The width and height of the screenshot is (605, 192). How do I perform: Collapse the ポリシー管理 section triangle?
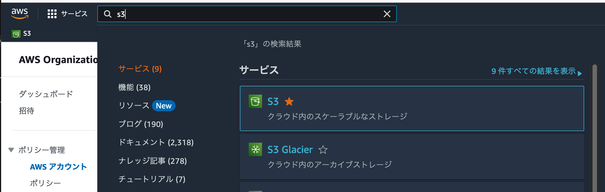(x=11, y=150)
